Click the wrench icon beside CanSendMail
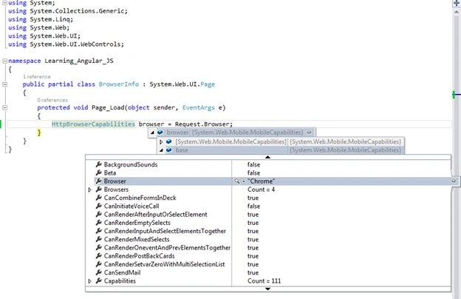Image resolution: width=461 pixels, height=299 pixels. pyautogui.click(x=99, y=272)
